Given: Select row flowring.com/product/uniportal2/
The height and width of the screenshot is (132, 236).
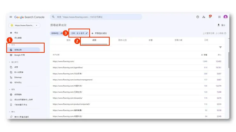Looking at the screenshot, I should pyautogui.click(x=137, y=104).
